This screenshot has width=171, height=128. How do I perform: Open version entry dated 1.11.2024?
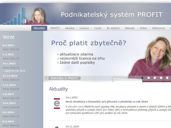point(9,85)
